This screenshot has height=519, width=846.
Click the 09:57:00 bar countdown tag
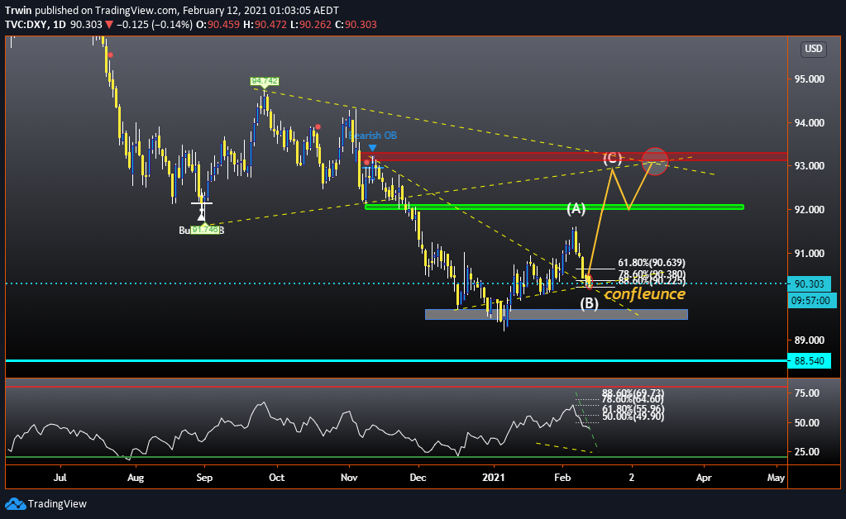[812, 301]
